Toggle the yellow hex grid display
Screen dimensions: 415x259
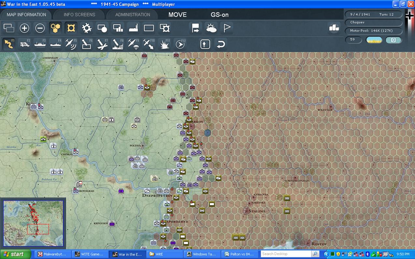tap(56, 28)
